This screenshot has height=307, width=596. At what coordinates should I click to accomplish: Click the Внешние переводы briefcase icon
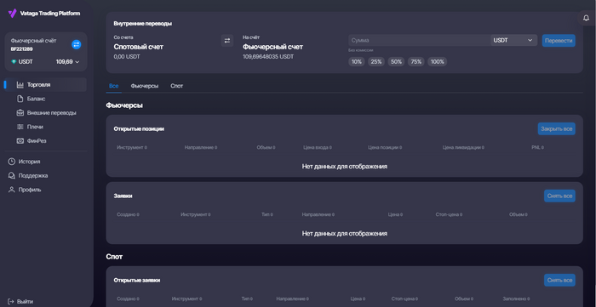point(20,113)
